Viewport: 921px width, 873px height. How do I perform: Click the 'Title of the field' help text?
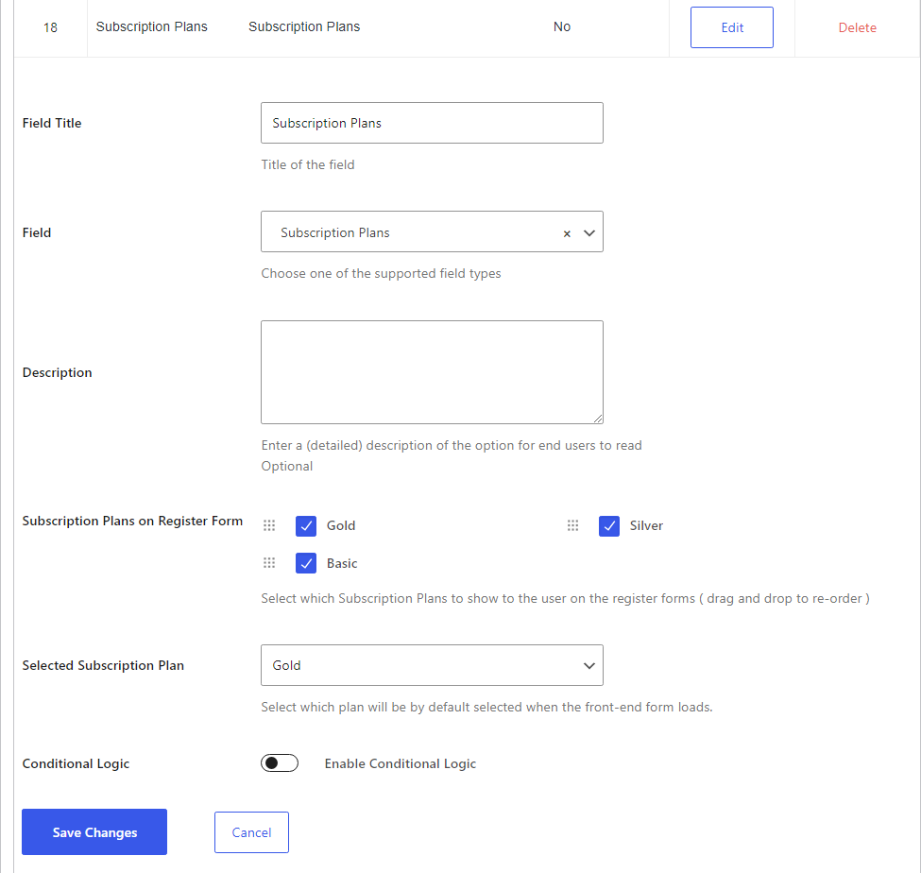308,164
